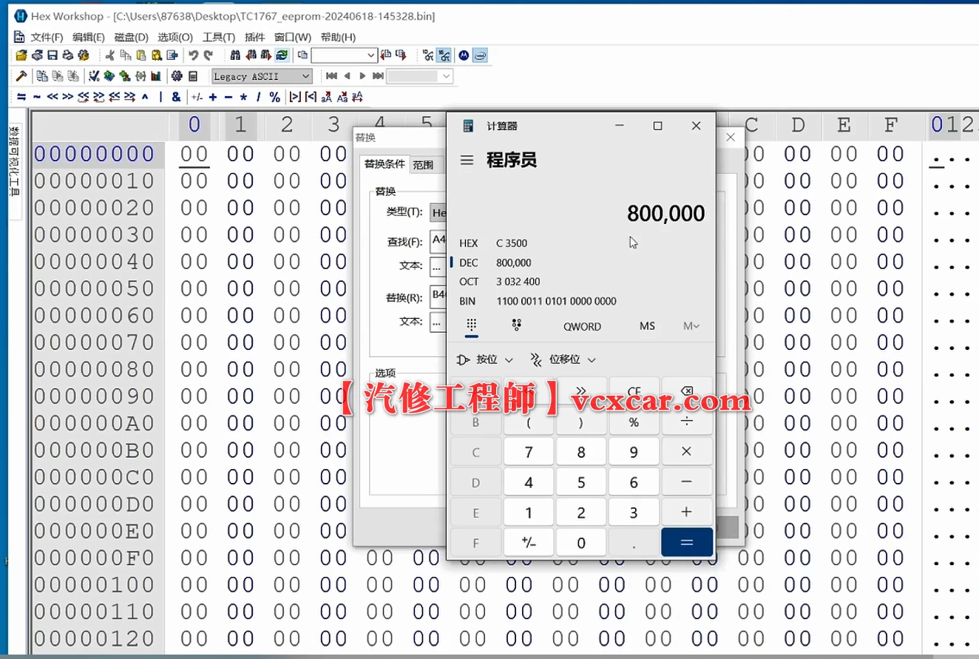Click the Paste icon in the toolbar
979x659 pixels.
139,55
